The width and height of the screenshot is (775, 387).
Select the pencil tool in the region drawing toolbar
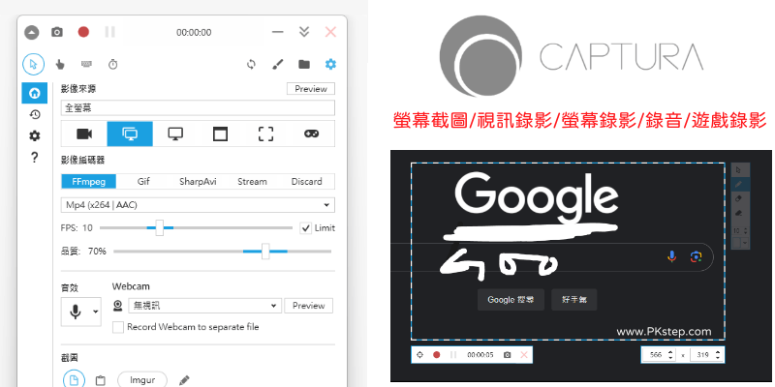click(x=739, y=184)
